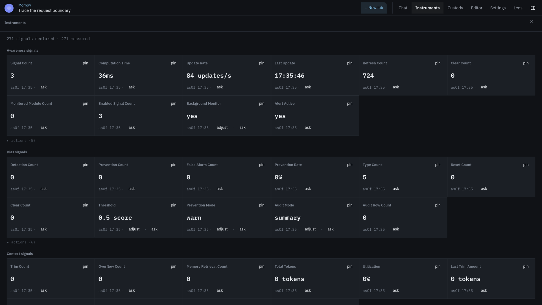Screen dimensions: 542x305
Task: Click the 'Trace the request boundary' title
Action: [x=45, y=10]
